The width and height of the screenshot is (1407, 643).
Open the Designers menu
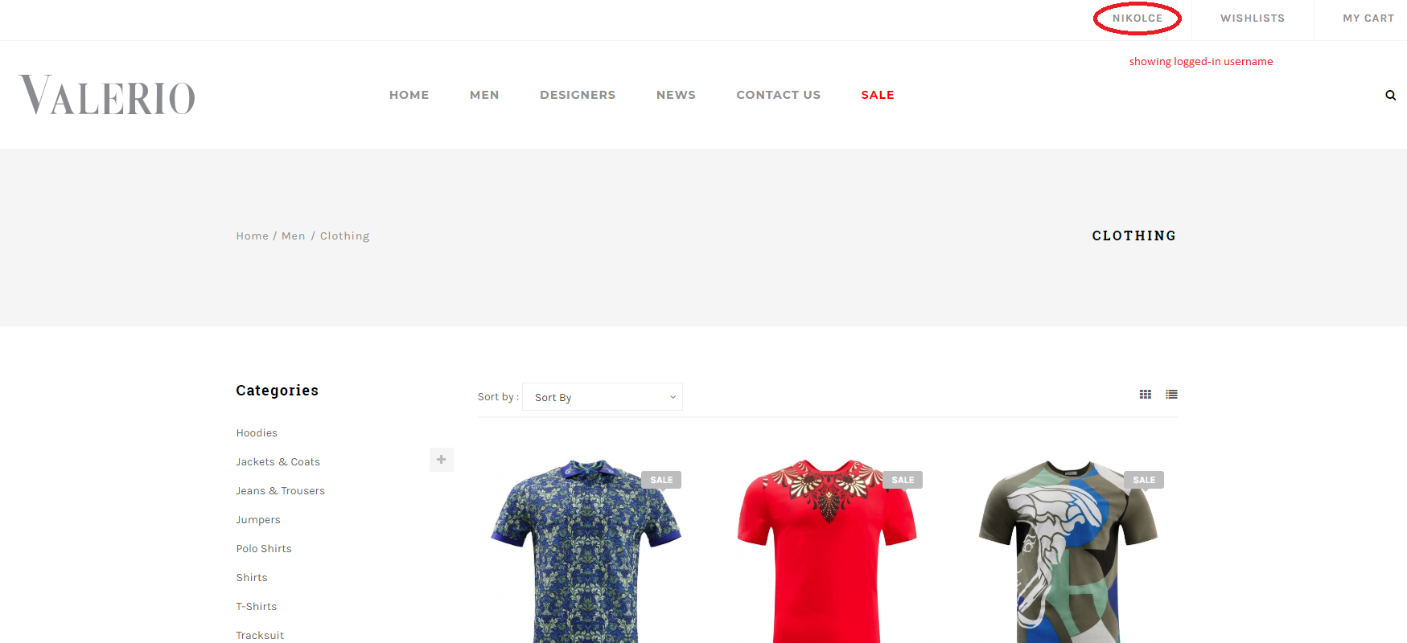tap(578, 95)
